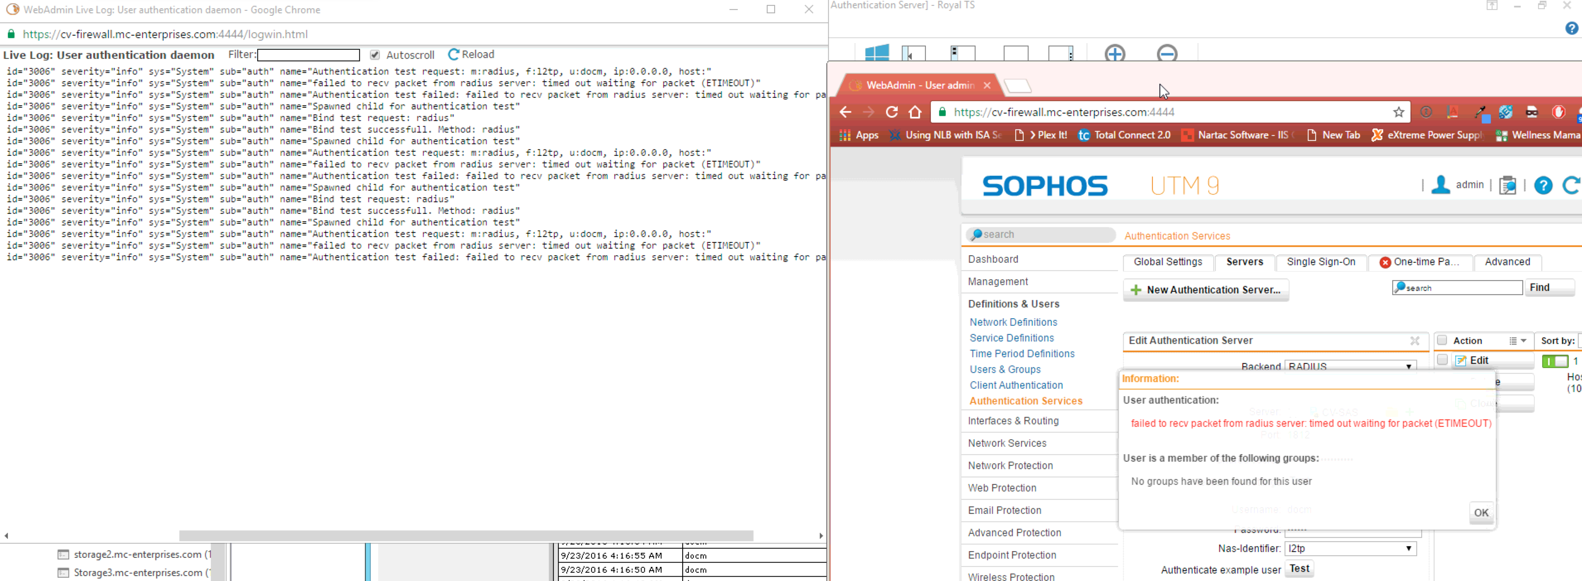Click New Authentication Server button
The width and height of the screenshot is (1582, 581).
(1205, 290)
